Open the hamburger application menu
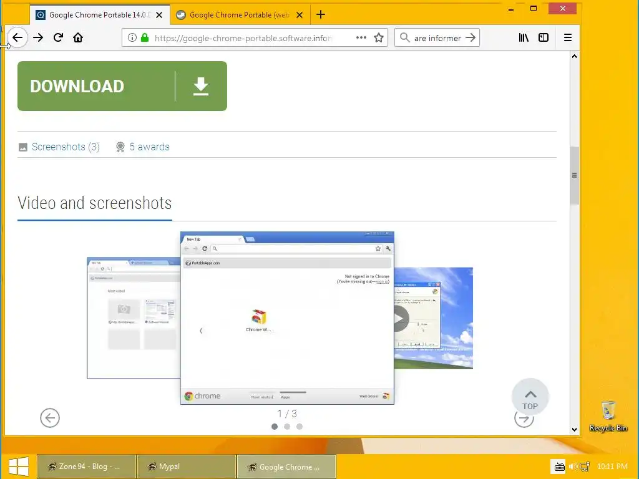The width and height of the screenshot is (639, 479). coord(568,38)
